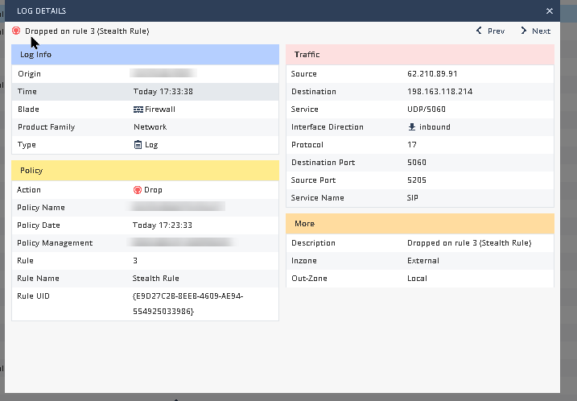The width and height of the screenshot is (577, 401).
Task: Close the Log Details dialog
Action: pos(550,11)
